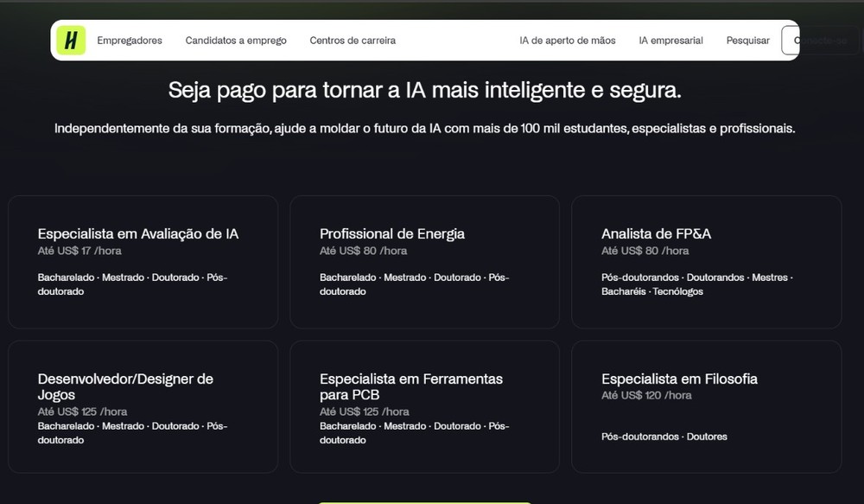This screenshot has width=864, height=504.
Task: Click 'Até US$ 125 /hora' under Ferramentas para PCB
Action: pos(365,411)
